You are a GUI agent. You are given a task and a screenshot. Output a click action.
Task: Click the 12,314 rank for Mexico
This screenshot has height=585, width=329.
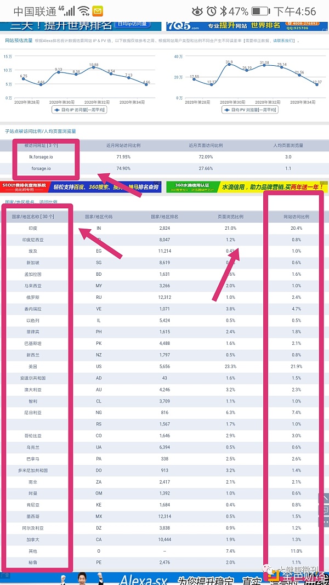pos(164,516)
